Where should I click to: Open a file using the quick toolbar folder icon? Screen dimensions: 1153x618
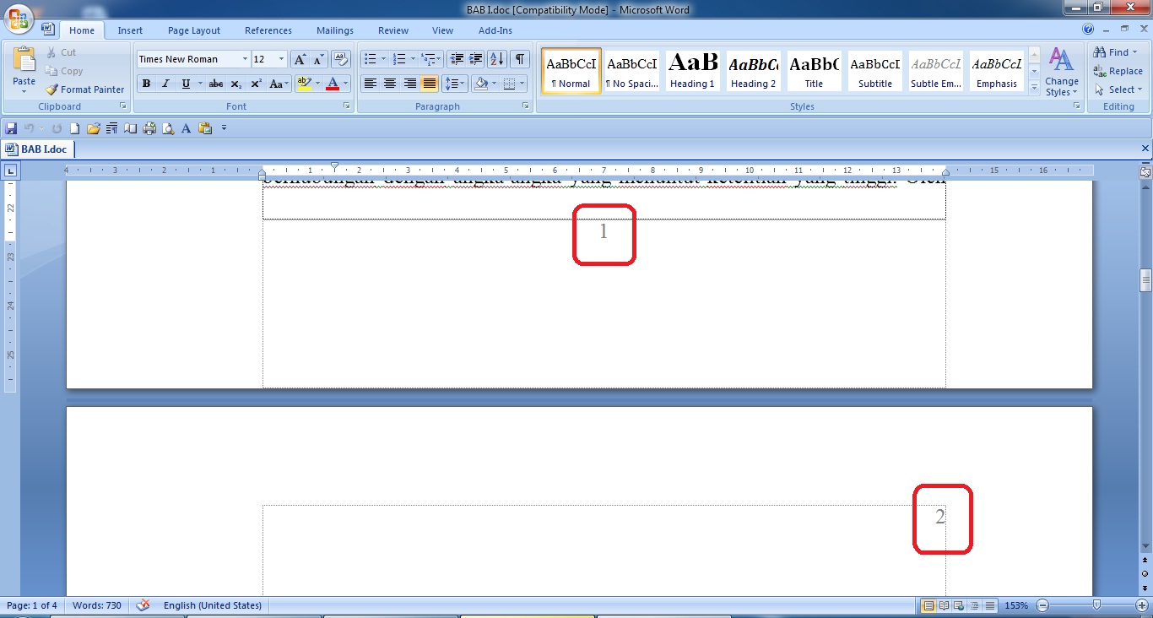(93, 128)
